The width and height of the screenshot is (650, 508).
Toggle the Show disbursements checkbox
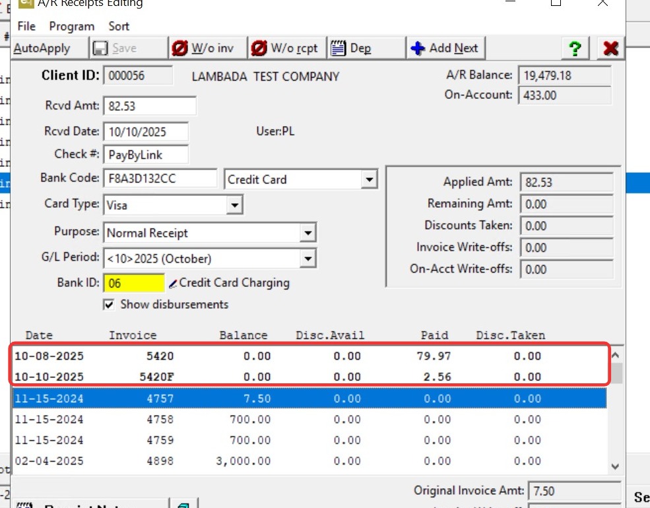coord(109,305)
